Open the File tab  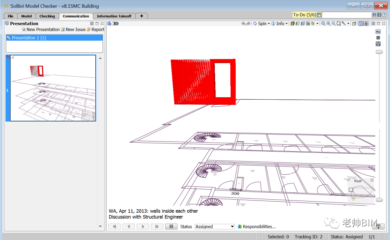[x=11, y=16]
